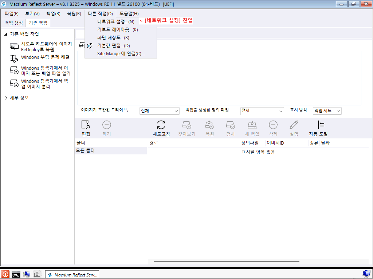This screenshot has width=373, height=279.
Task: Open the 복원(R) menu
Action: pyautogui.click(x=74, y=13)
